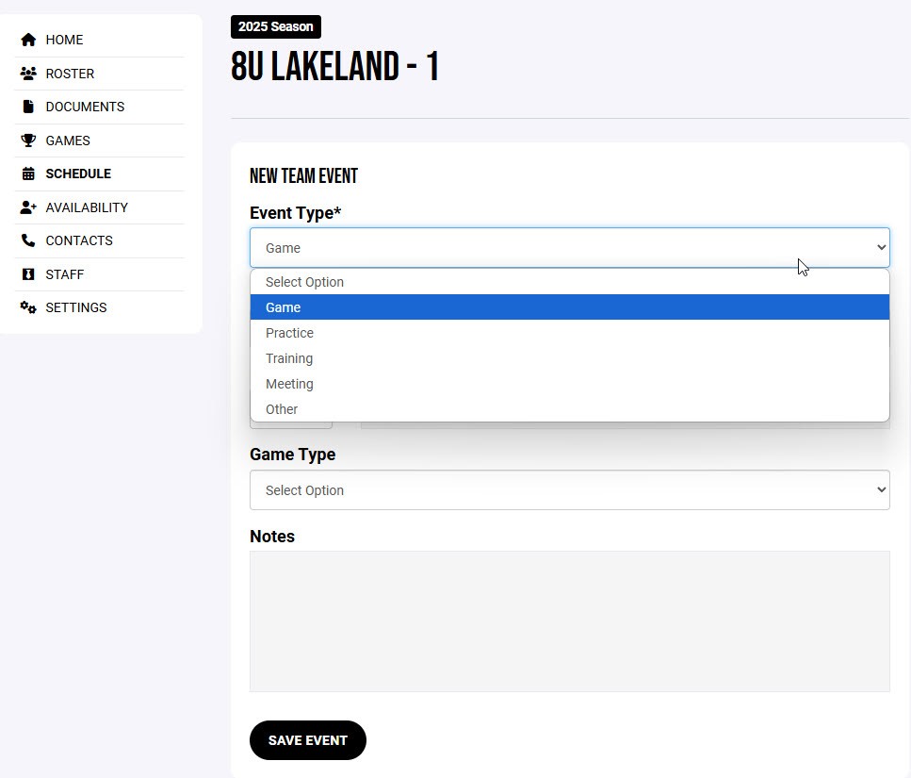Viewport: 911px width, 778px height.
Task: Click the Games trophy icon
Action: point(28,141)
